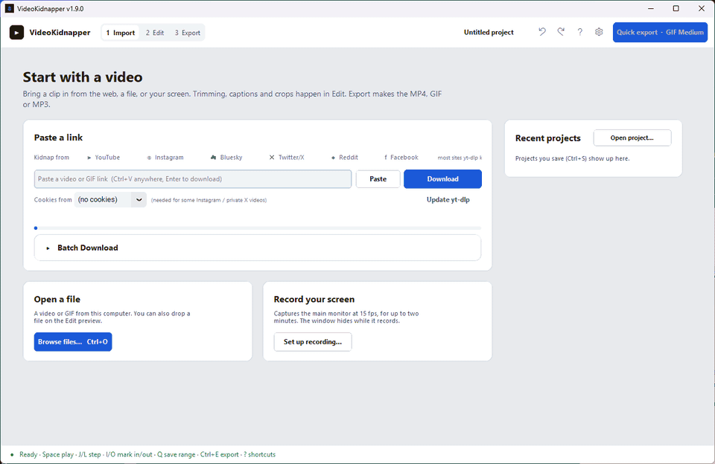Click Quick export GIF Medium button

click(660, 32)
